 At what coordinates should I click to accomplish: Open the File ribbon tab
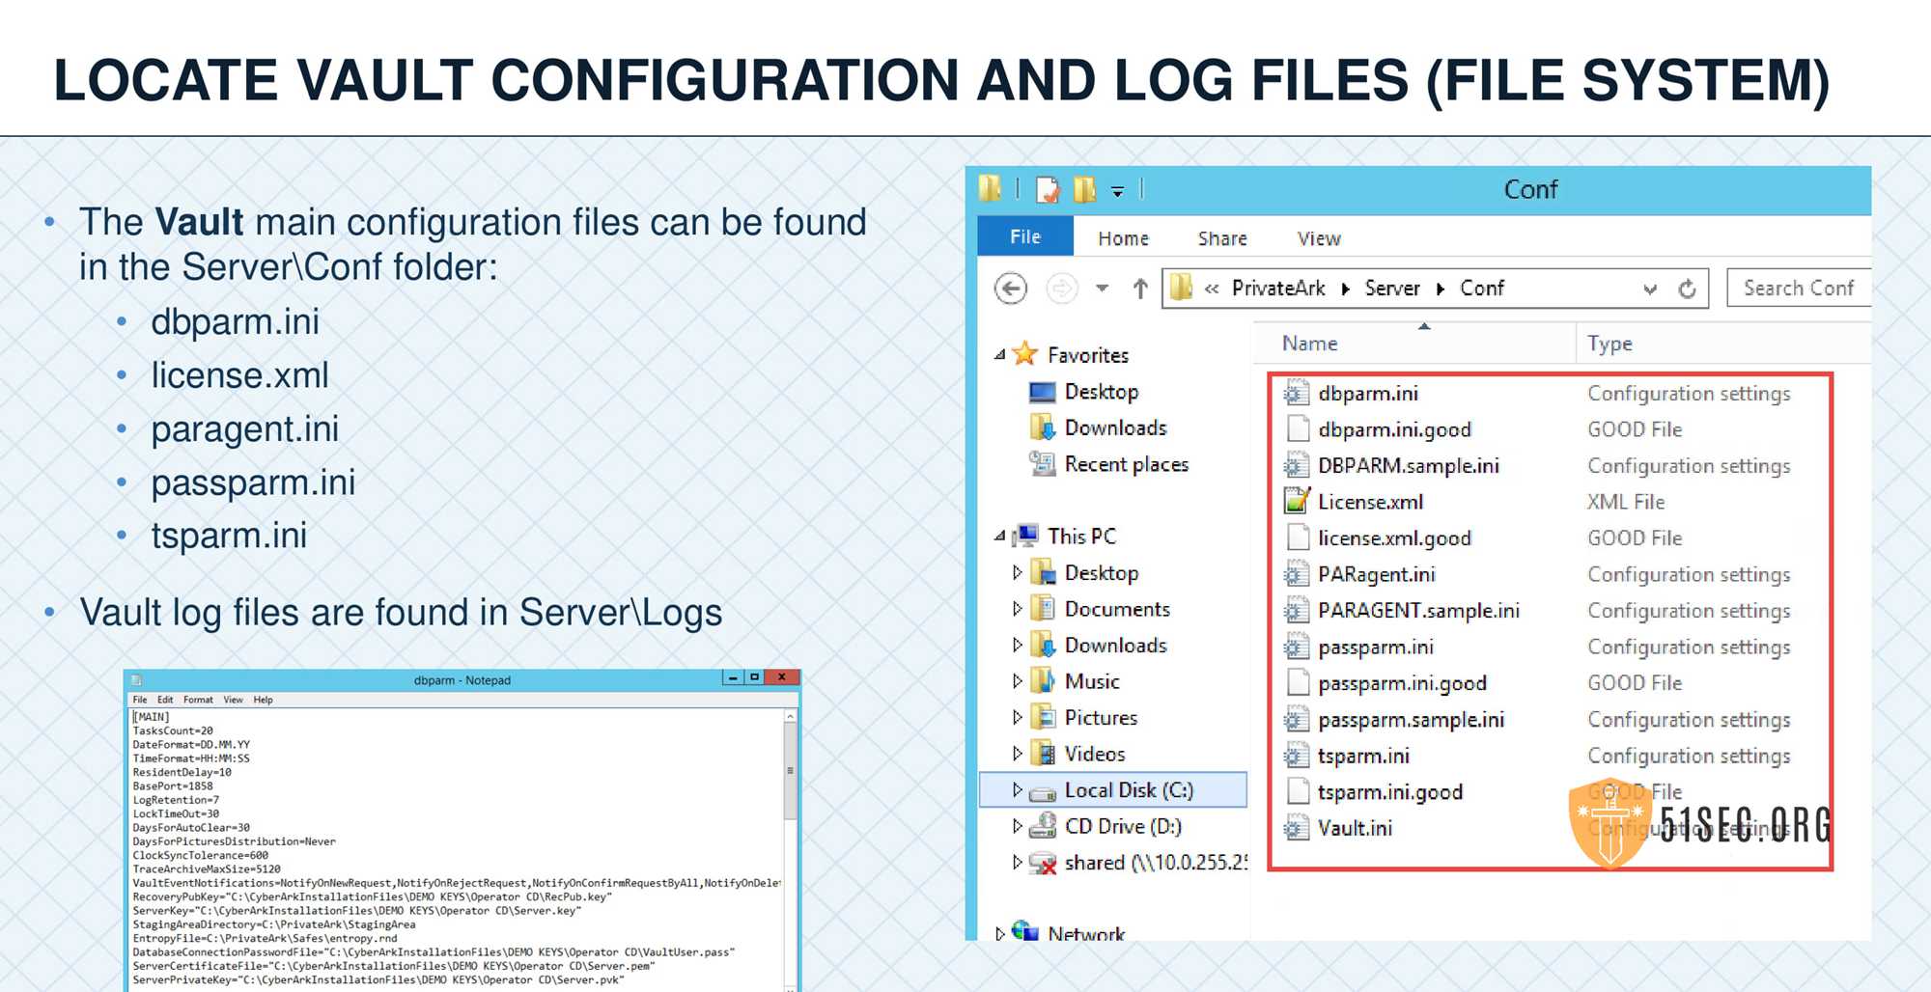[1025, 236]
